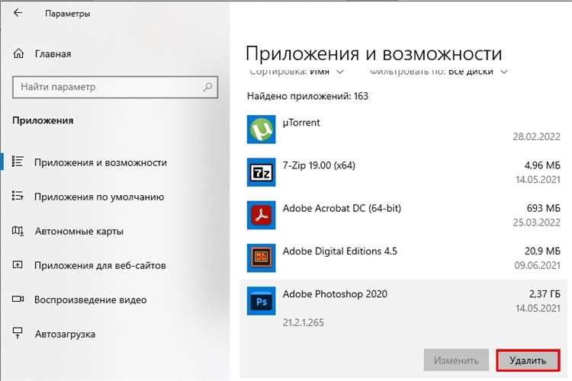Open Главная home icon

(x=18, y=53)
